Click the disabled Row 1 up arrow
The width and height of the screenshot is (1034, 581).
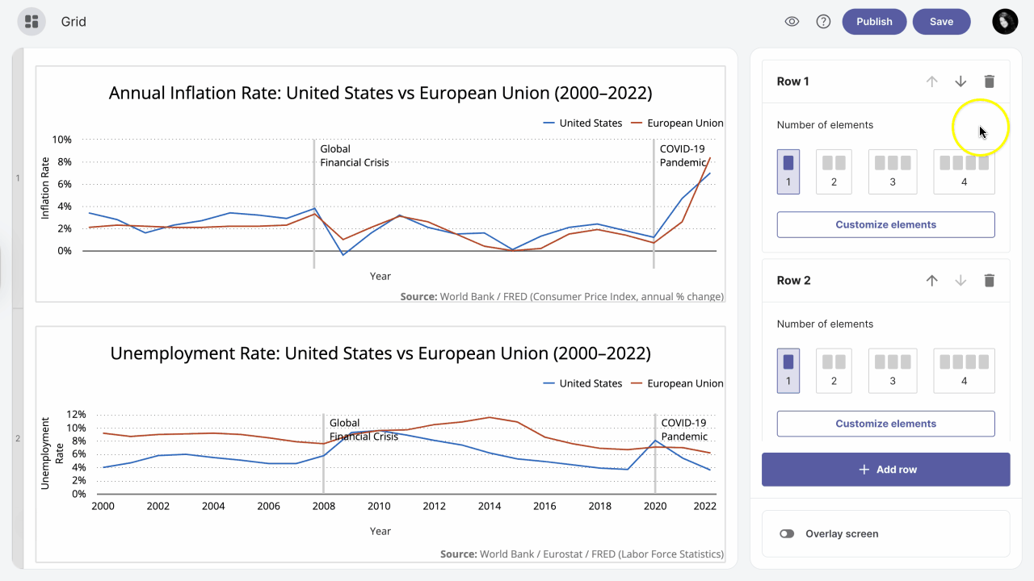932,82
